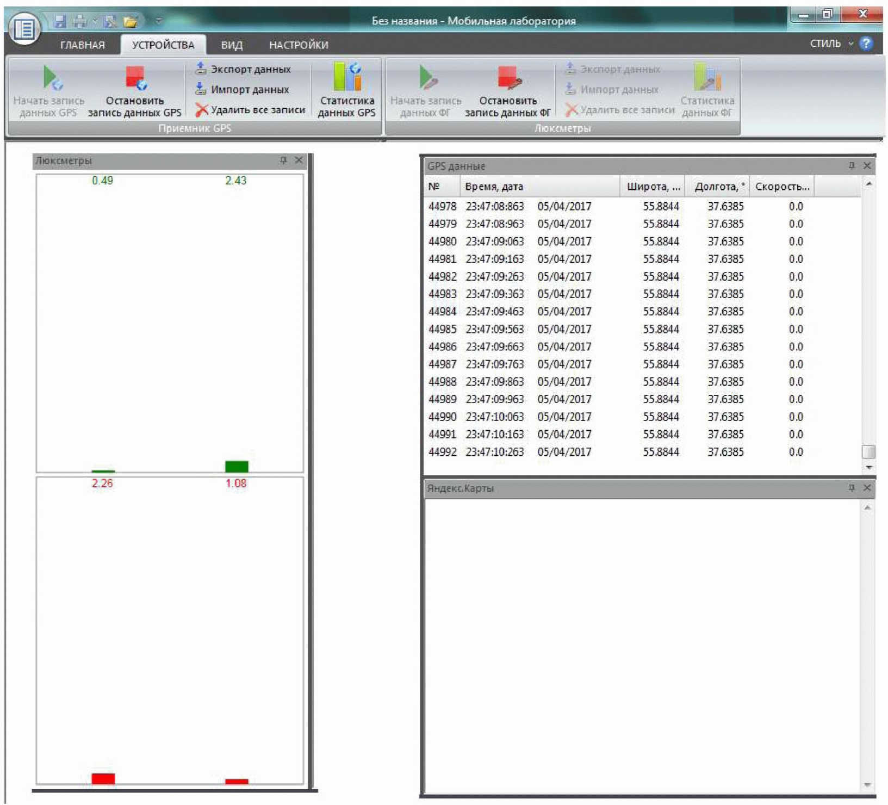Export GPS data

[x=243, y=69]
